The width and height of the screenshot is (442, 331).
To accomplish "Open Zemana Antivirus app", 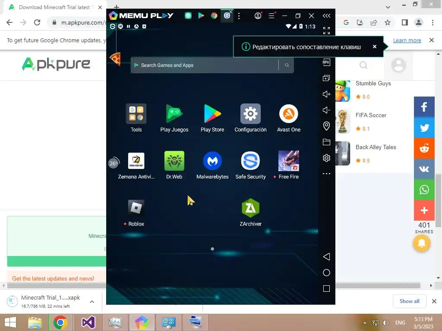I will click(136, 161).
